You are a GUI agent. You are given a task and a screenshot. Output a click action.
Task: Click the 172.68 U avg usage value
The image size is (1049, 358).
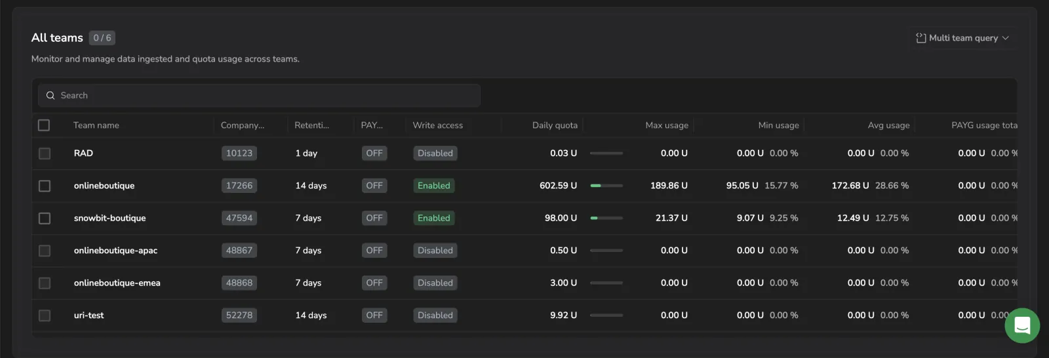point(850,186)
